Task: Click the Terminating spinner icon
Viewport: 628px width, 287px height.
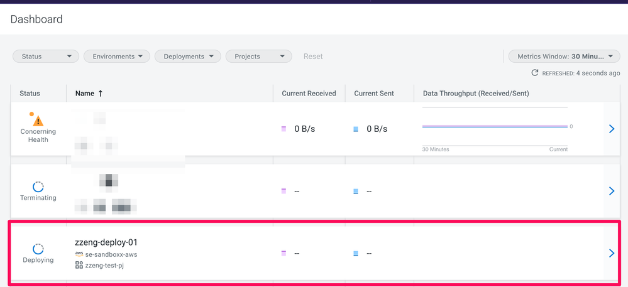Action: tap(38, 187)
